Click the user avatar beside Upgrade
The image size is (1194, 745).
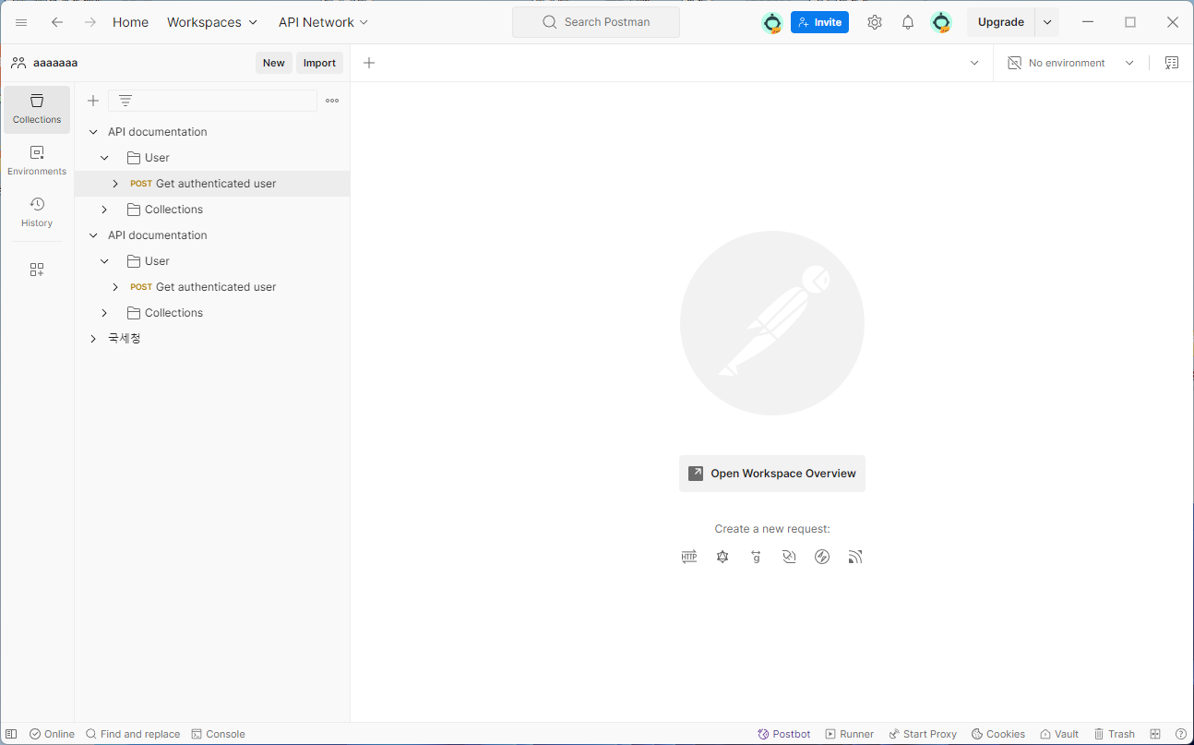[x=941, y=22]
